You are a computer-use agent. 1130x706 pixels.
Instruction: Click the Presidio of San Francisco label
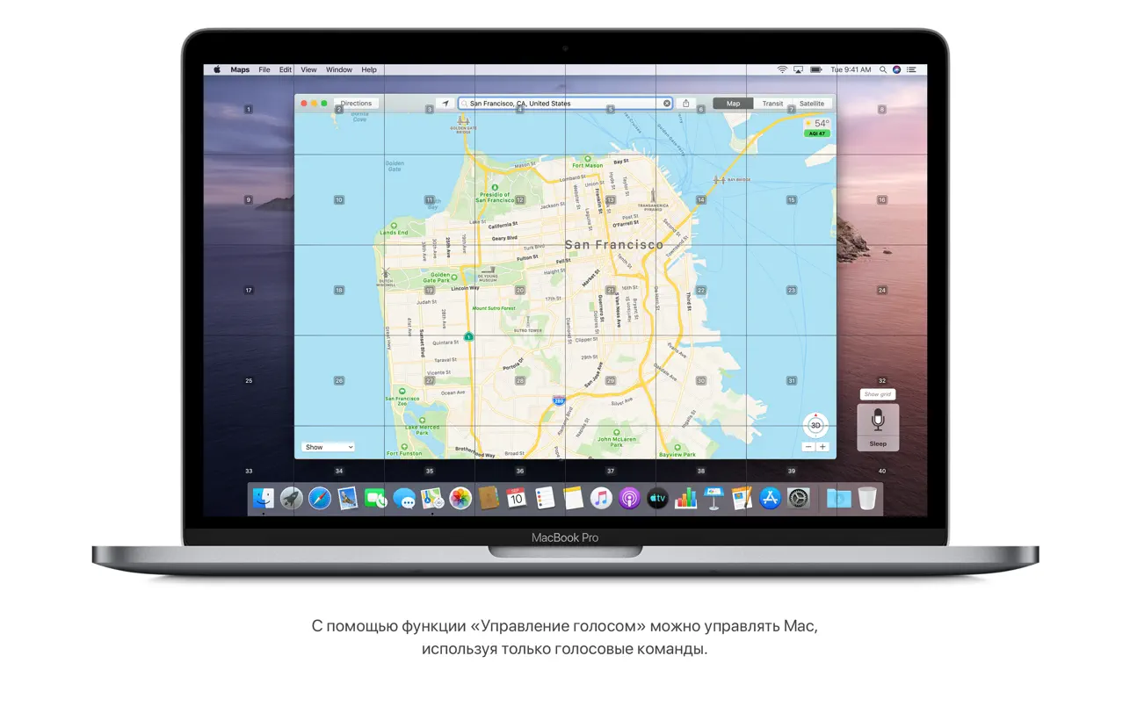495,198
